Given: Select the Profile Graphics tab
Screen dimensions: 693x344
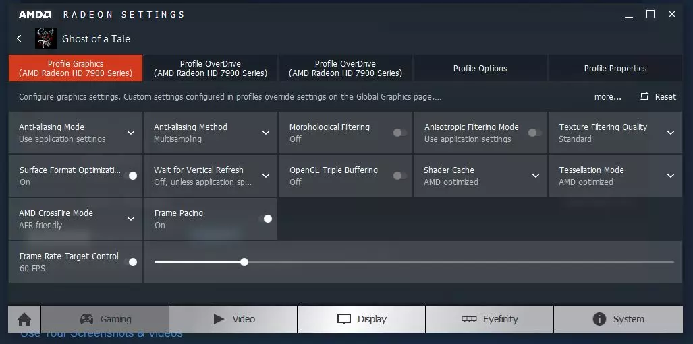Looking at the screenshot, I should pyautogui.click(x=76, y=69).
